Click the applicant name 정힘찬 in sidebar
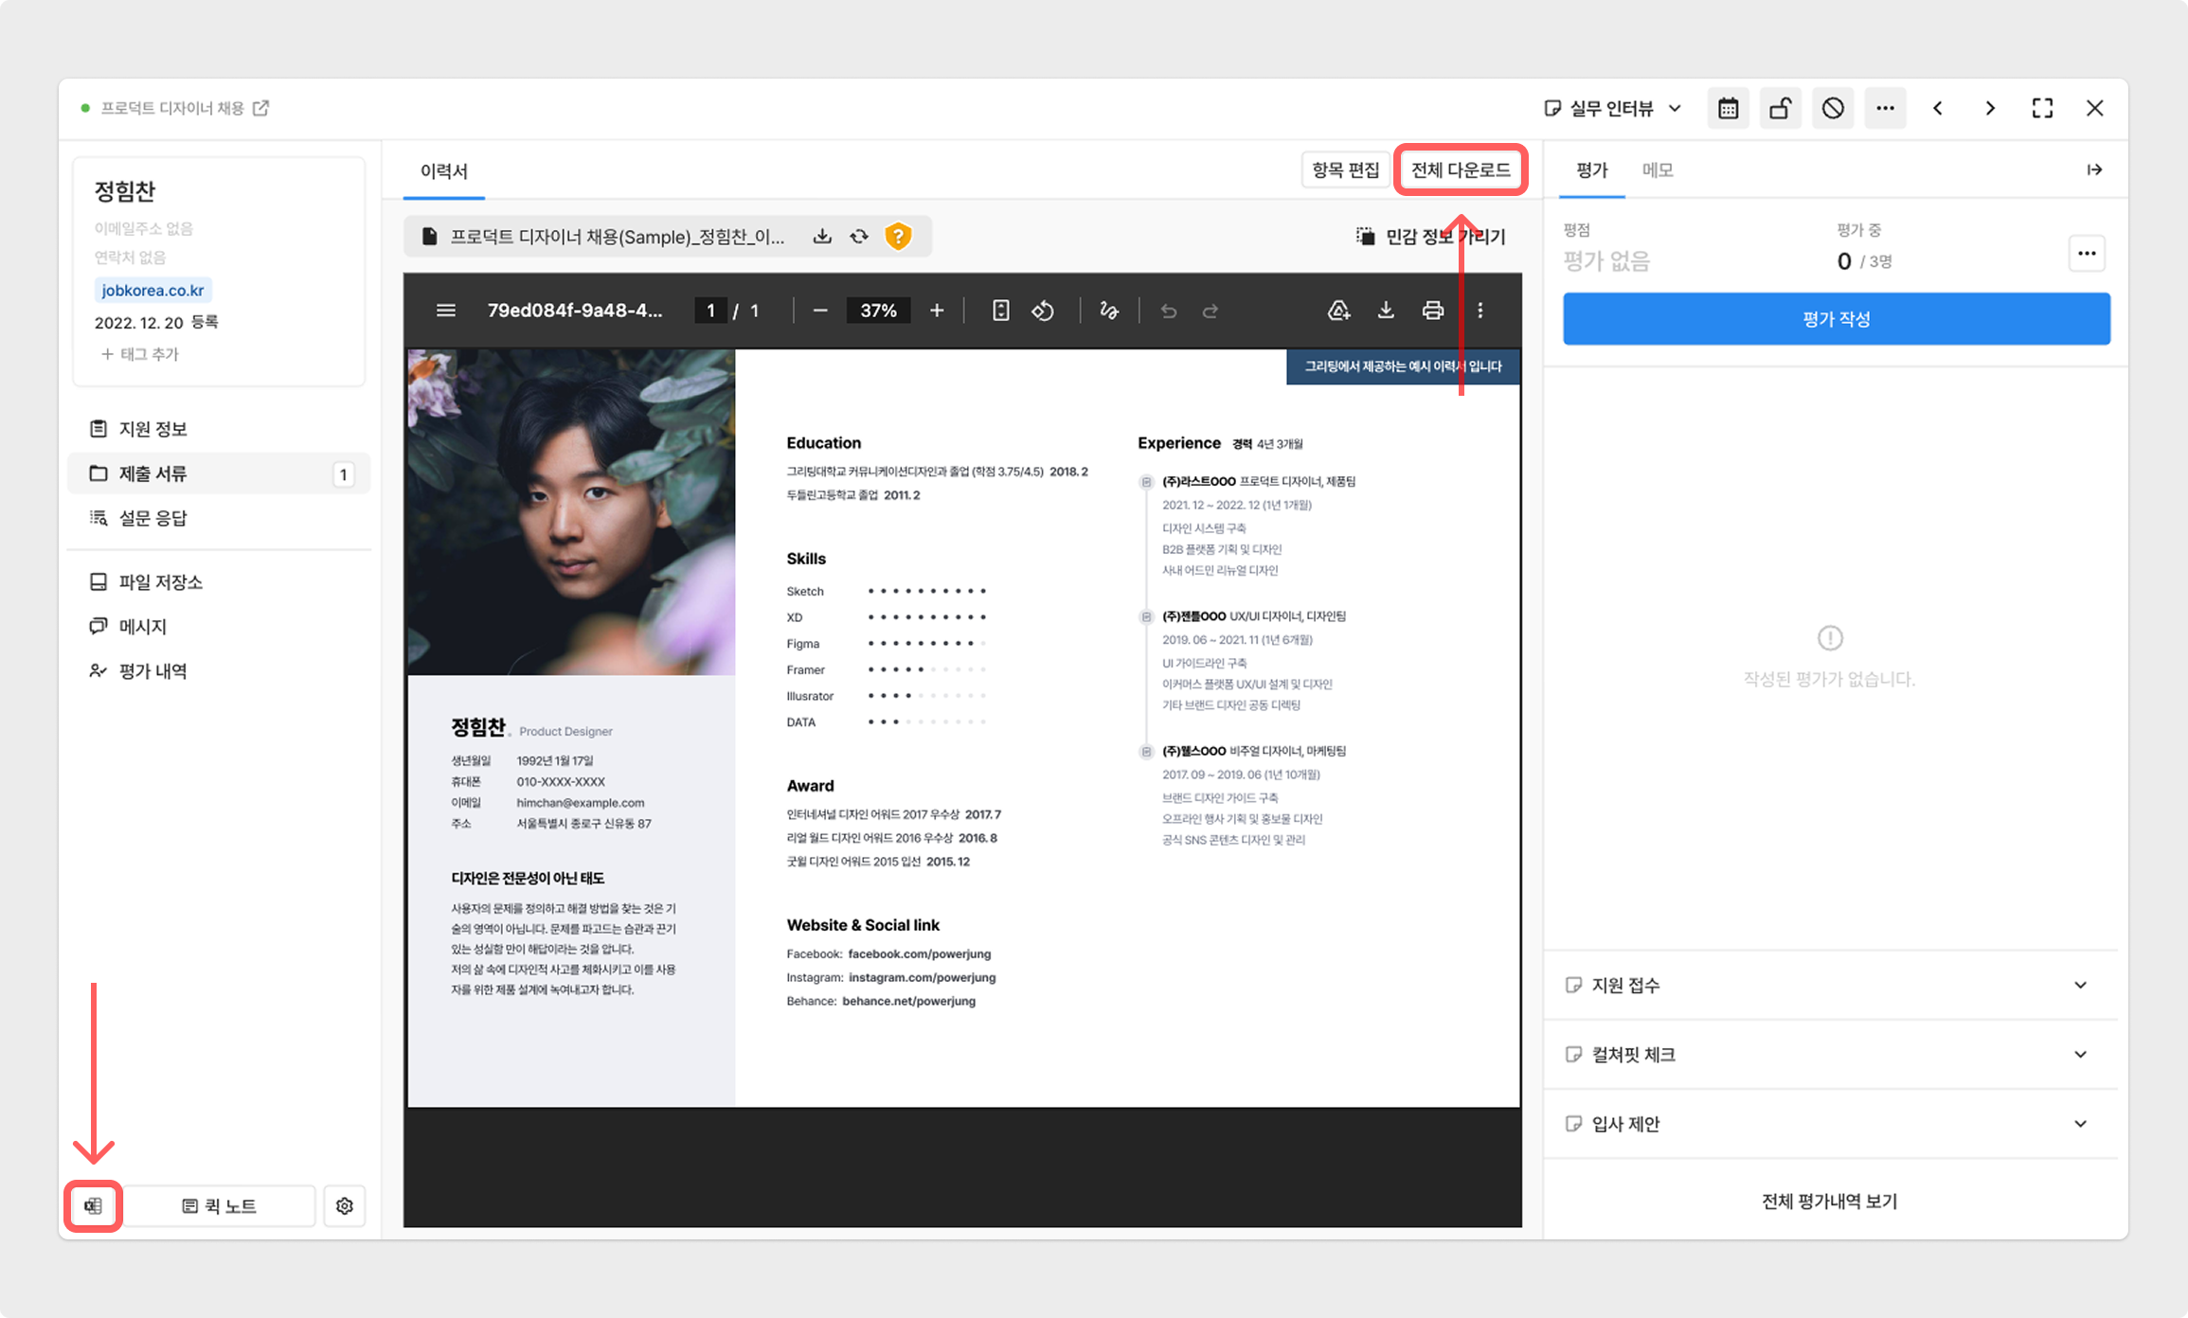Screen dimensions: 2188x1318 tap(125, 191)
